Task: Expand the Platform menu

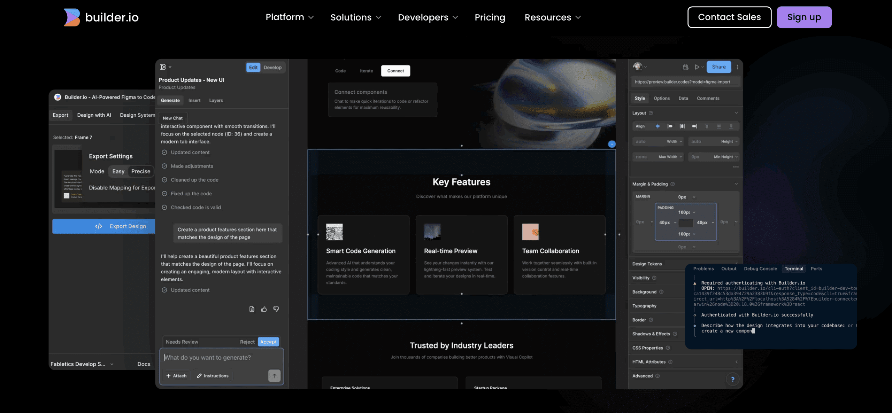Action: 290,17
